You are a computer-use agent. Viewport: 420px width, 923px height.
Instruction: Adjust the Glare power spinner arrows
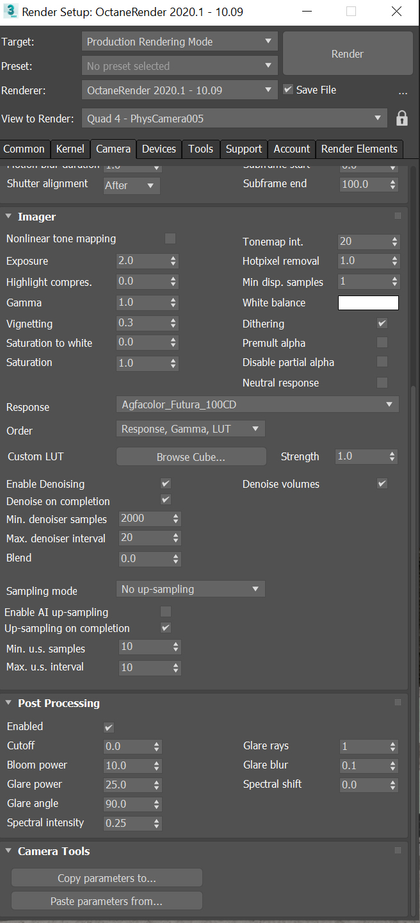[157, 785]
